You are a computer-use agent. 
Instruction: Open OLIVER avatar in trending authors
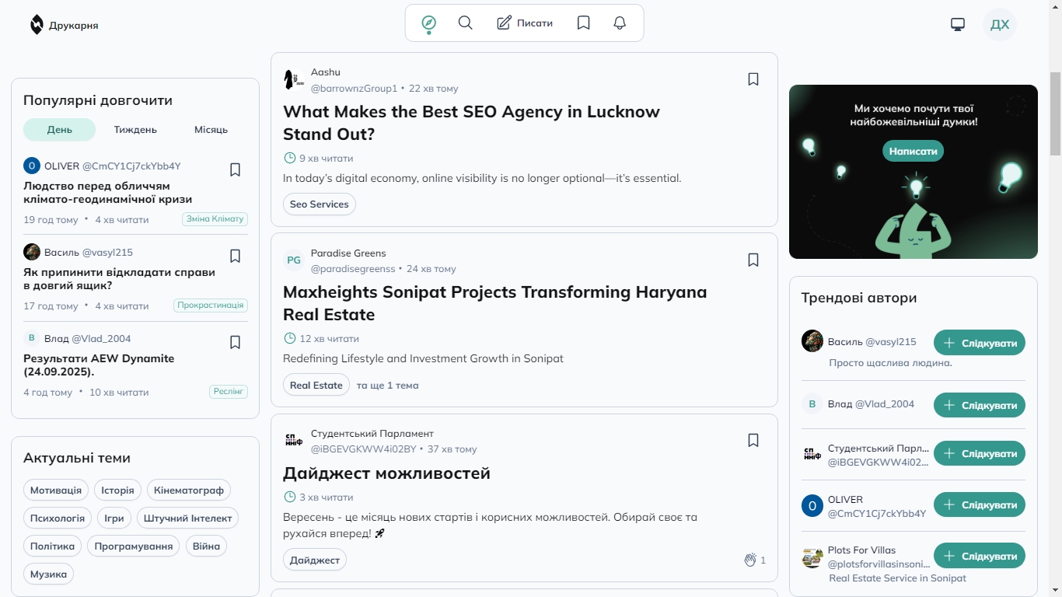pyautogui.click(x=812, y=505)
